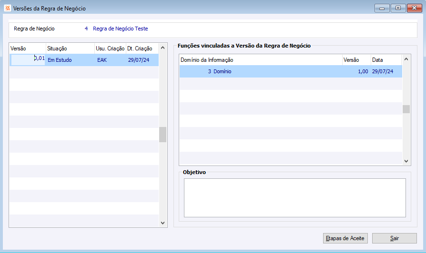Select the 3 Domínio row
Image resolution: width=426 pixels, height=253 pixels.
point(291,71)
